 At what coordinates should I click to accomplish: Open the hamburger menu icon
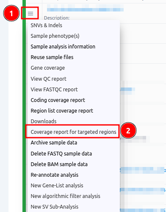point(30,14)
